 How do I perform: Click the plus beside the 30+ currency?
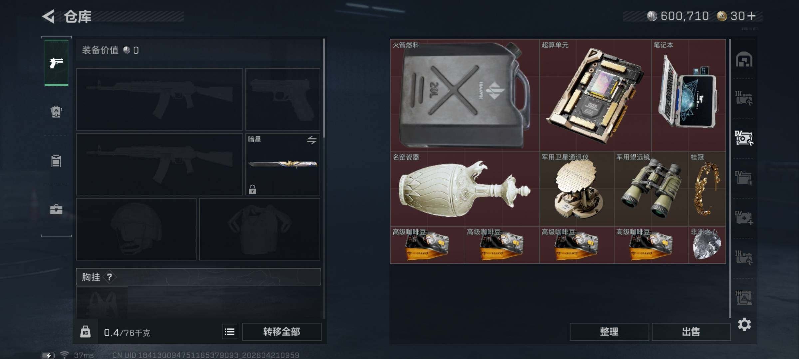tap(751, 16)
